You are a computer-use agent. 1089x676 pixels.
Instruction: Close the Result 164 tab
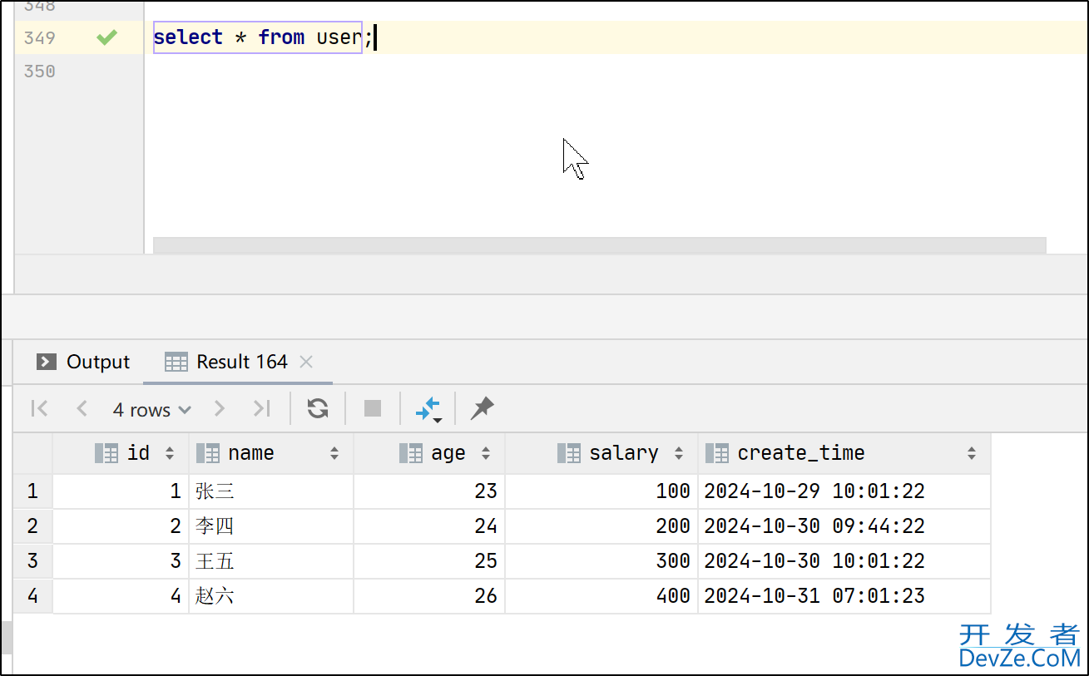(306, 362)
